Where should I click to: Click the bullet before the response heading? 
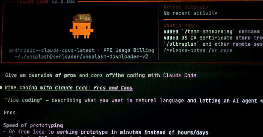[1, 87]
